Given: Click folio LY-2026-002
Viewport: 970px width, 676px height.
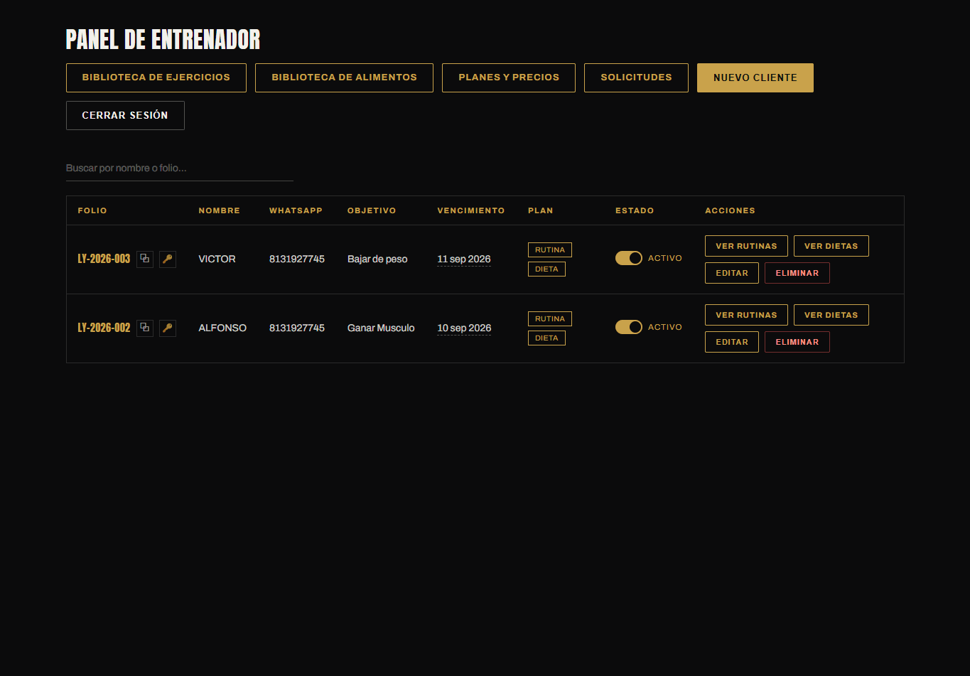Looking at the screenshot, I should [x=104, y=328].
